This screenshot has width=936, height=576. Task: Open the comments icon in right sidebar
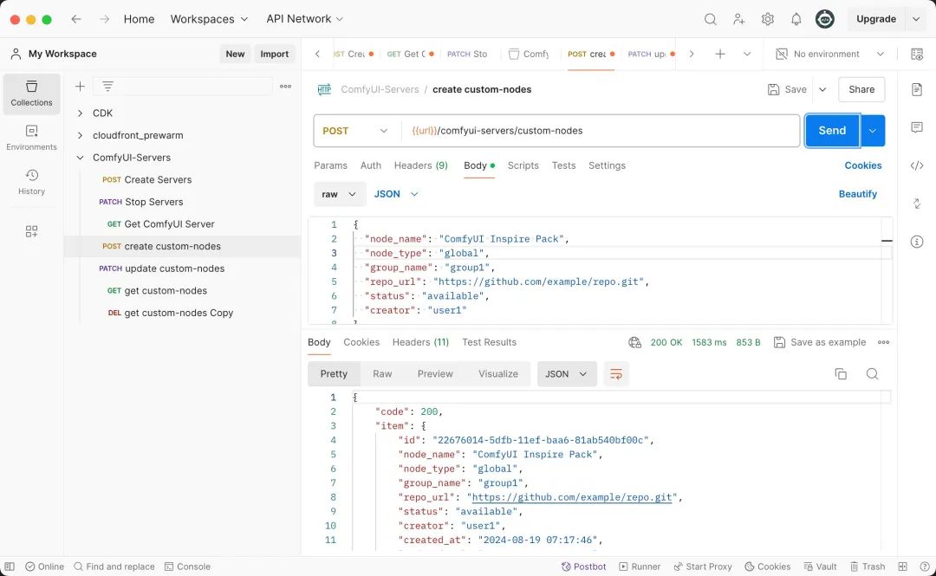pyautogui.click(x=917, y=127)
